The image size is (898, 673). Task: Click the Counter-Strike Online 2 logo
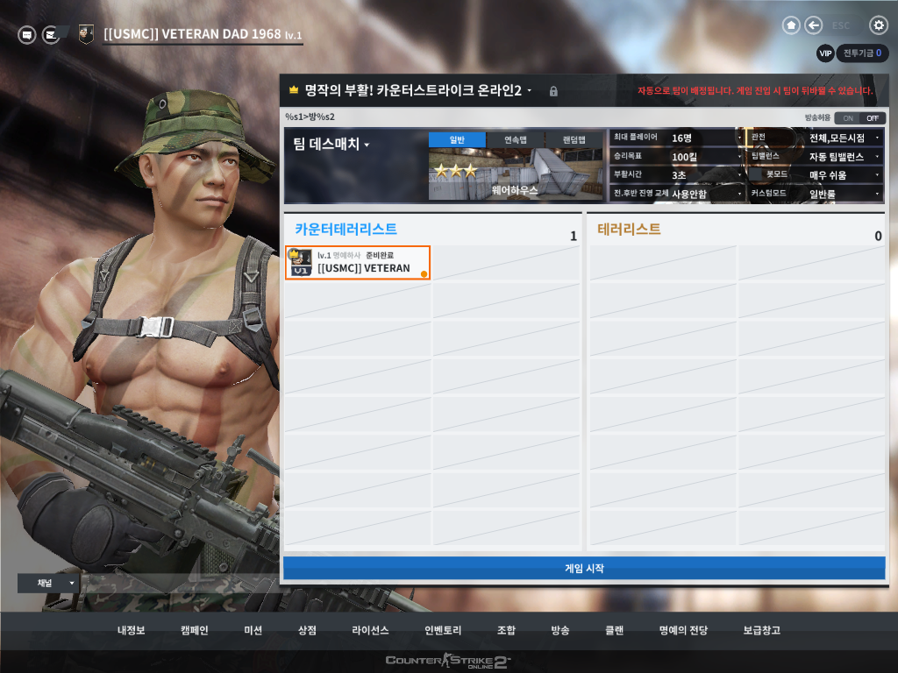tap(448, 661)
